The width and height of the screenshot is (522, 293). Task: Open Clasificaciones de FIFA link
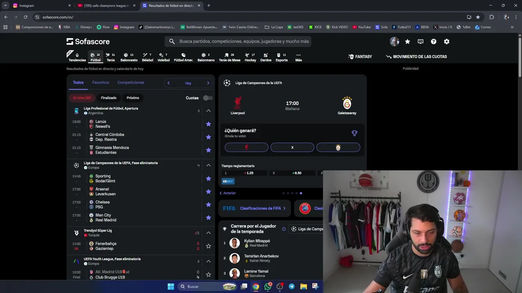(x=254, y=208)
